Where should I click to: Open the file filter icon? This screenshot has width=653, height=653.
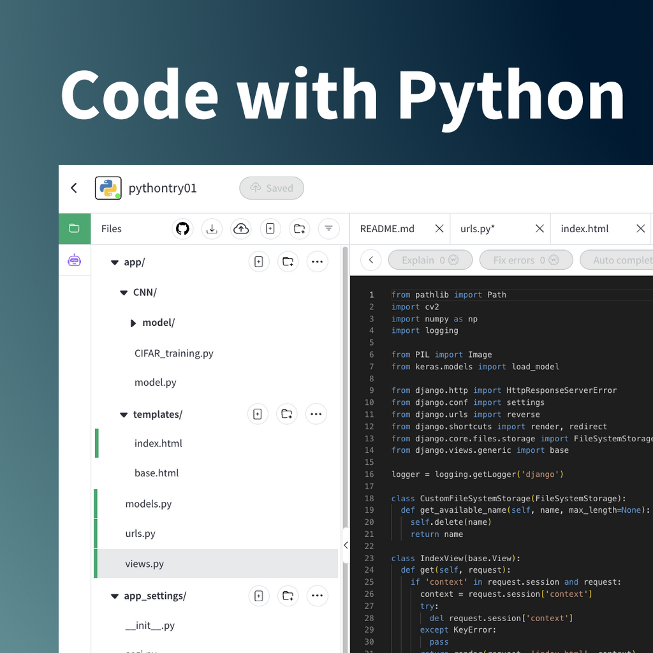point(328,228)
